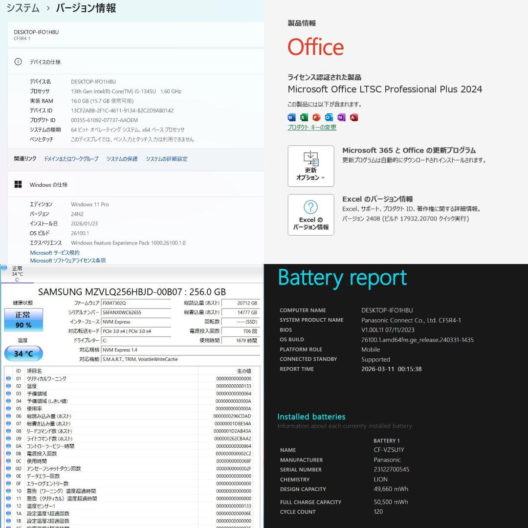Viewport: 528px width, 528px height.
Task: Click the 34 °C temperature button
Action: click(23, 353)
